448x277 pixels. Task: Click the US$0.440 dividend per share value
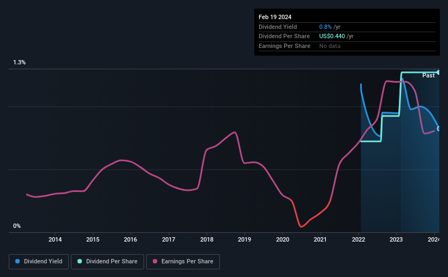[332, 37]
